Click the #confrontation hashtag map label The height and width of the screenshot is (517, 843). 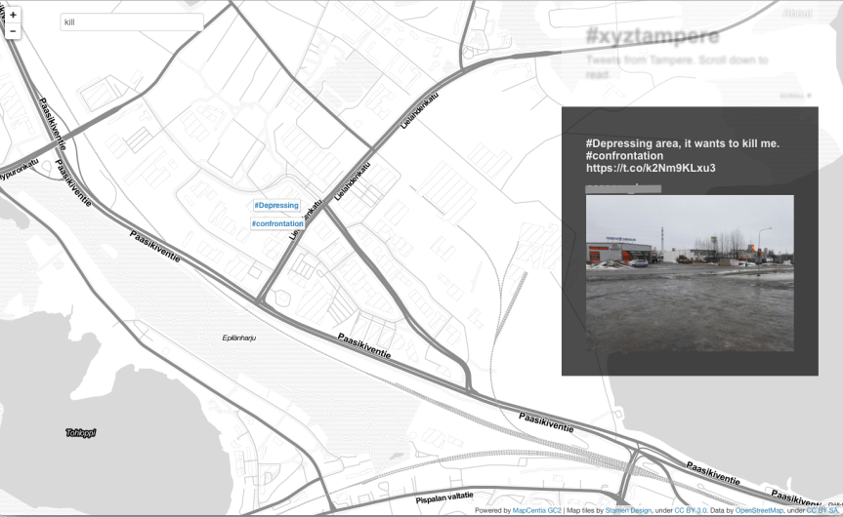(x=277, y=223)
